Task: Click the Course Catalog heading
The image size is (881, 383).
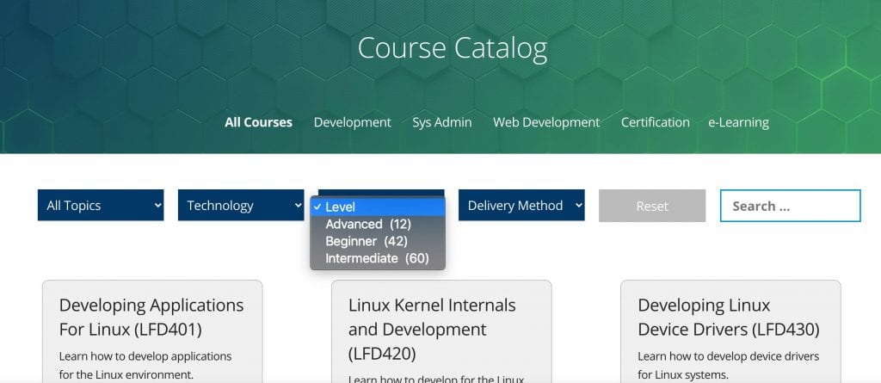Action: click(453, 48)
